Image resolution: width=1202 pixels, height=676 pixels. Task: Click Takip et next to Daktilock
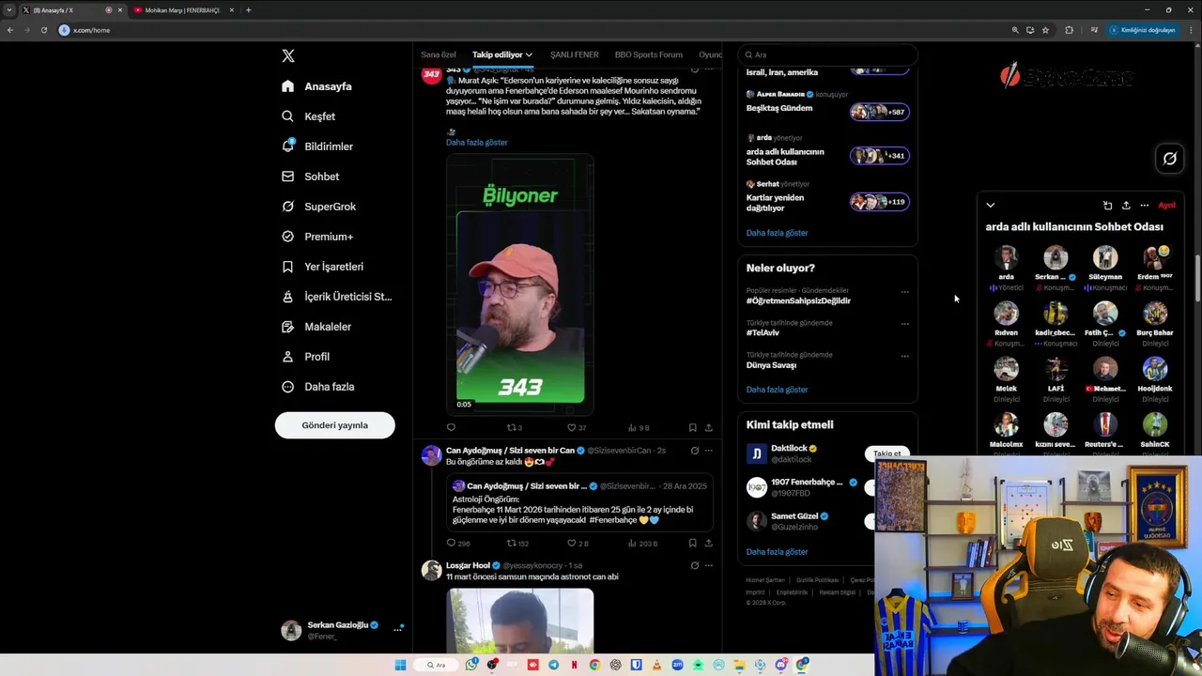[x=886, y=453]
